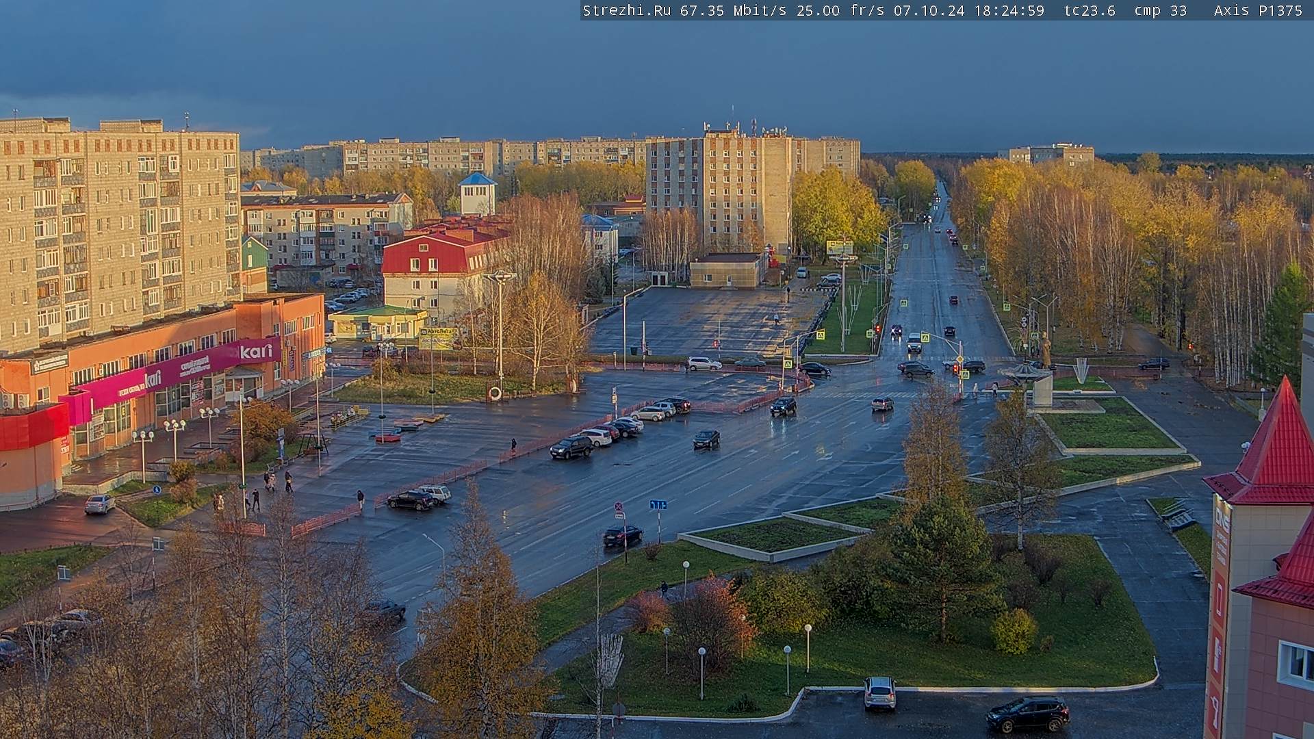Screen dimensions: 1314x739
Task: Click the "07.10.24" date stamp
Action: [x=929, y=10]
